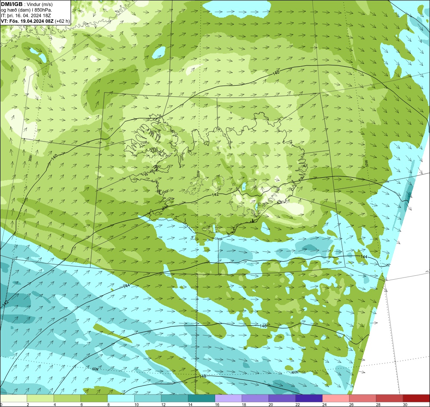Click the legend tick value '20'
430x407 pixels.
[x=270, y=404]
